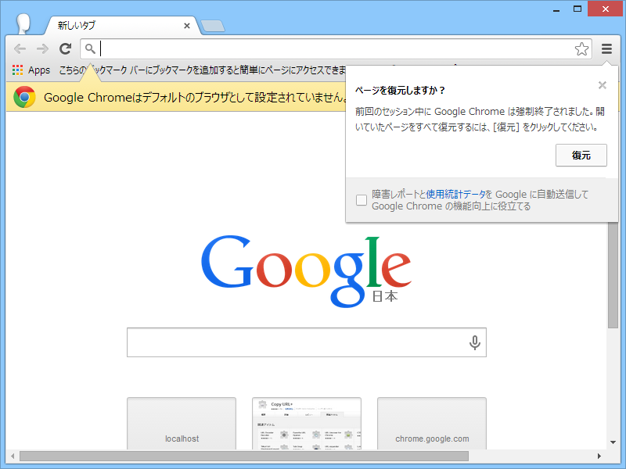The width and height of the screenshot is (626, 469).
Task: Click the Google 日本 logo
Action: (x=306, y=271)
